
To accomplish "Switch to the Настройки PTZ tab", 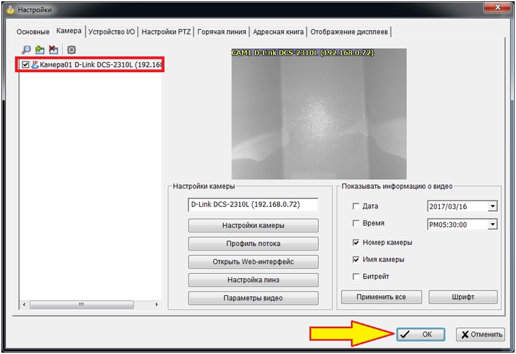I will 166,31.
